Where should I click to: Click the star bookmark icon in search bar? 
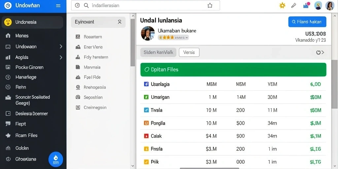click(210, 6)
